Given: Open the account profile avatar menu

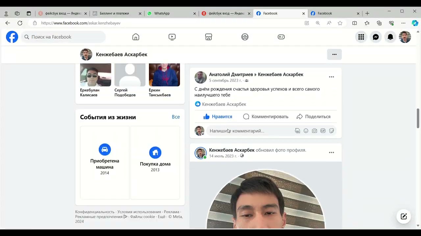Looking at the screenshot, I should click(405, 37).
